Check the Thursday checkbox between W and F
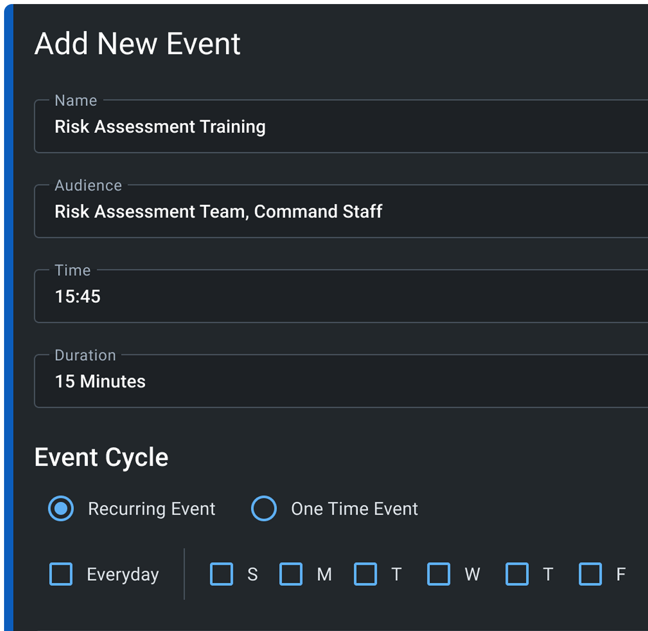The height and width of the screenshot is (631, 648). pyautogui.click(x=517, y=574)
